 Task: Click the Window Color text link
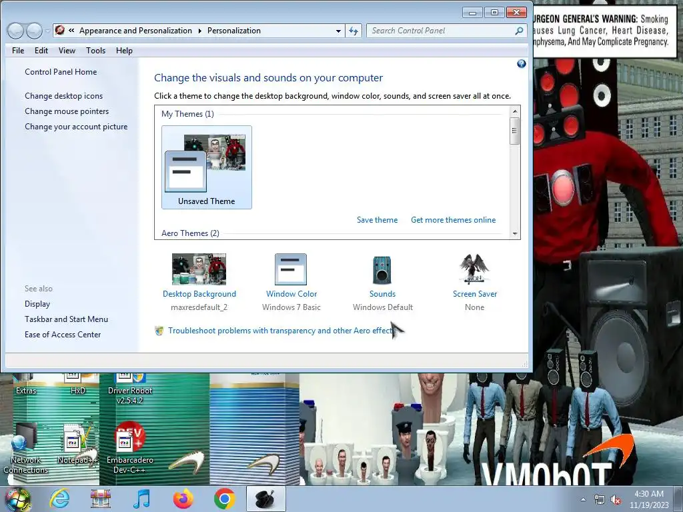click(x=291, y=294)
